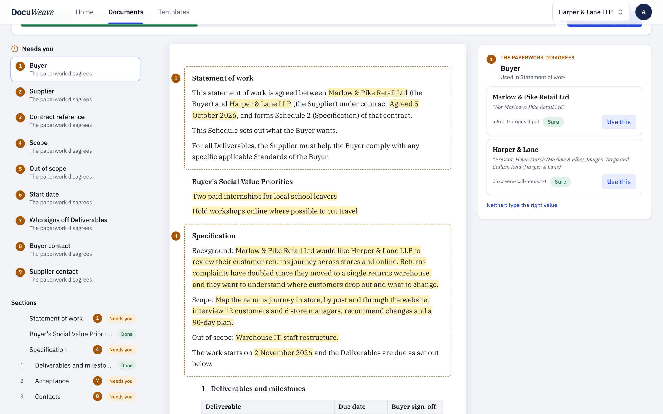Select the Out of scope issue

pos(75,172)
